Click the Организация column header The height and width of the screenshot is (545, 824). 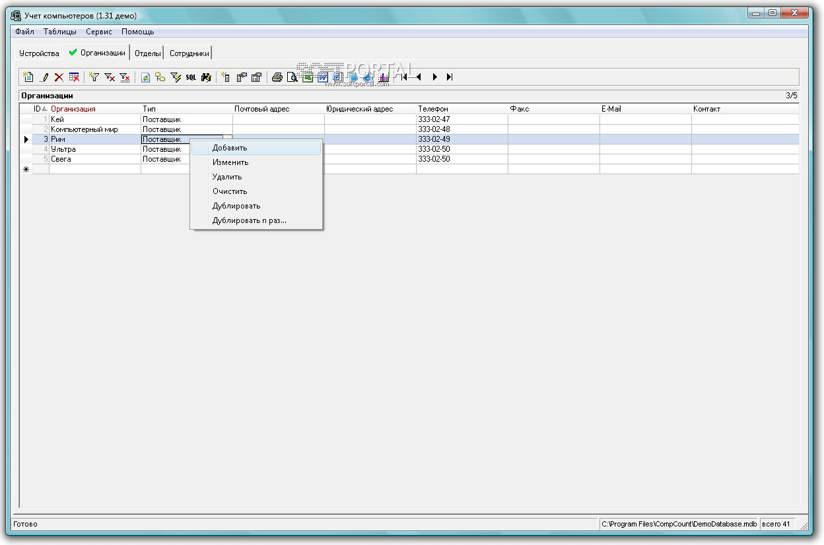[x=95, y=109]
